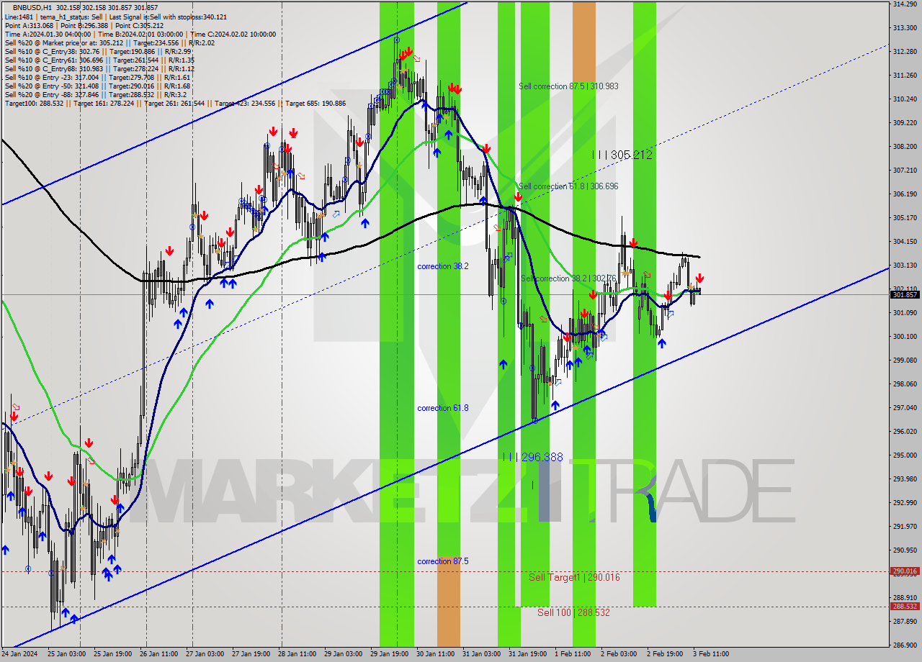Viewport: 922px width, 662px height.
Task: Click the '24 Jan 2024' time axis label
Action: click(20, 655)
